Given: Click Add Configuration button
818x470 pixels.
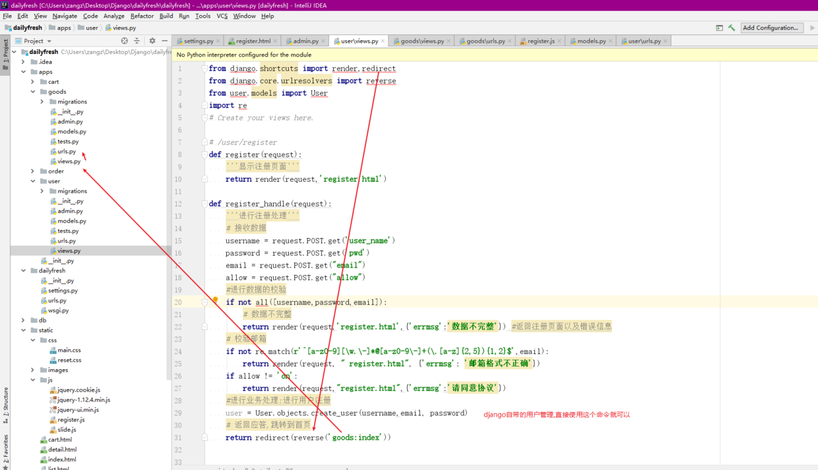Looking at the screenshot, I should coord(771,28).
